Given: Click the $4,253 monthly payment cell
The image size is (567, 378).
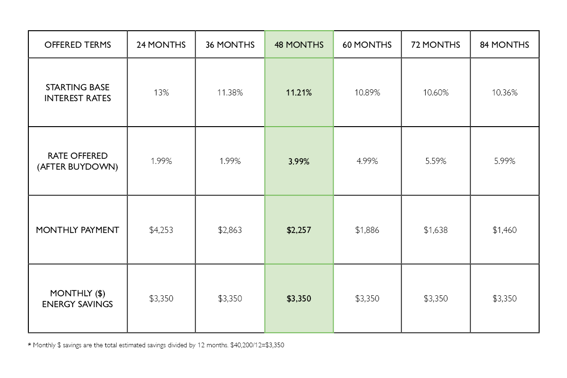Looking at the screenshot, I should tap(161, 230).
